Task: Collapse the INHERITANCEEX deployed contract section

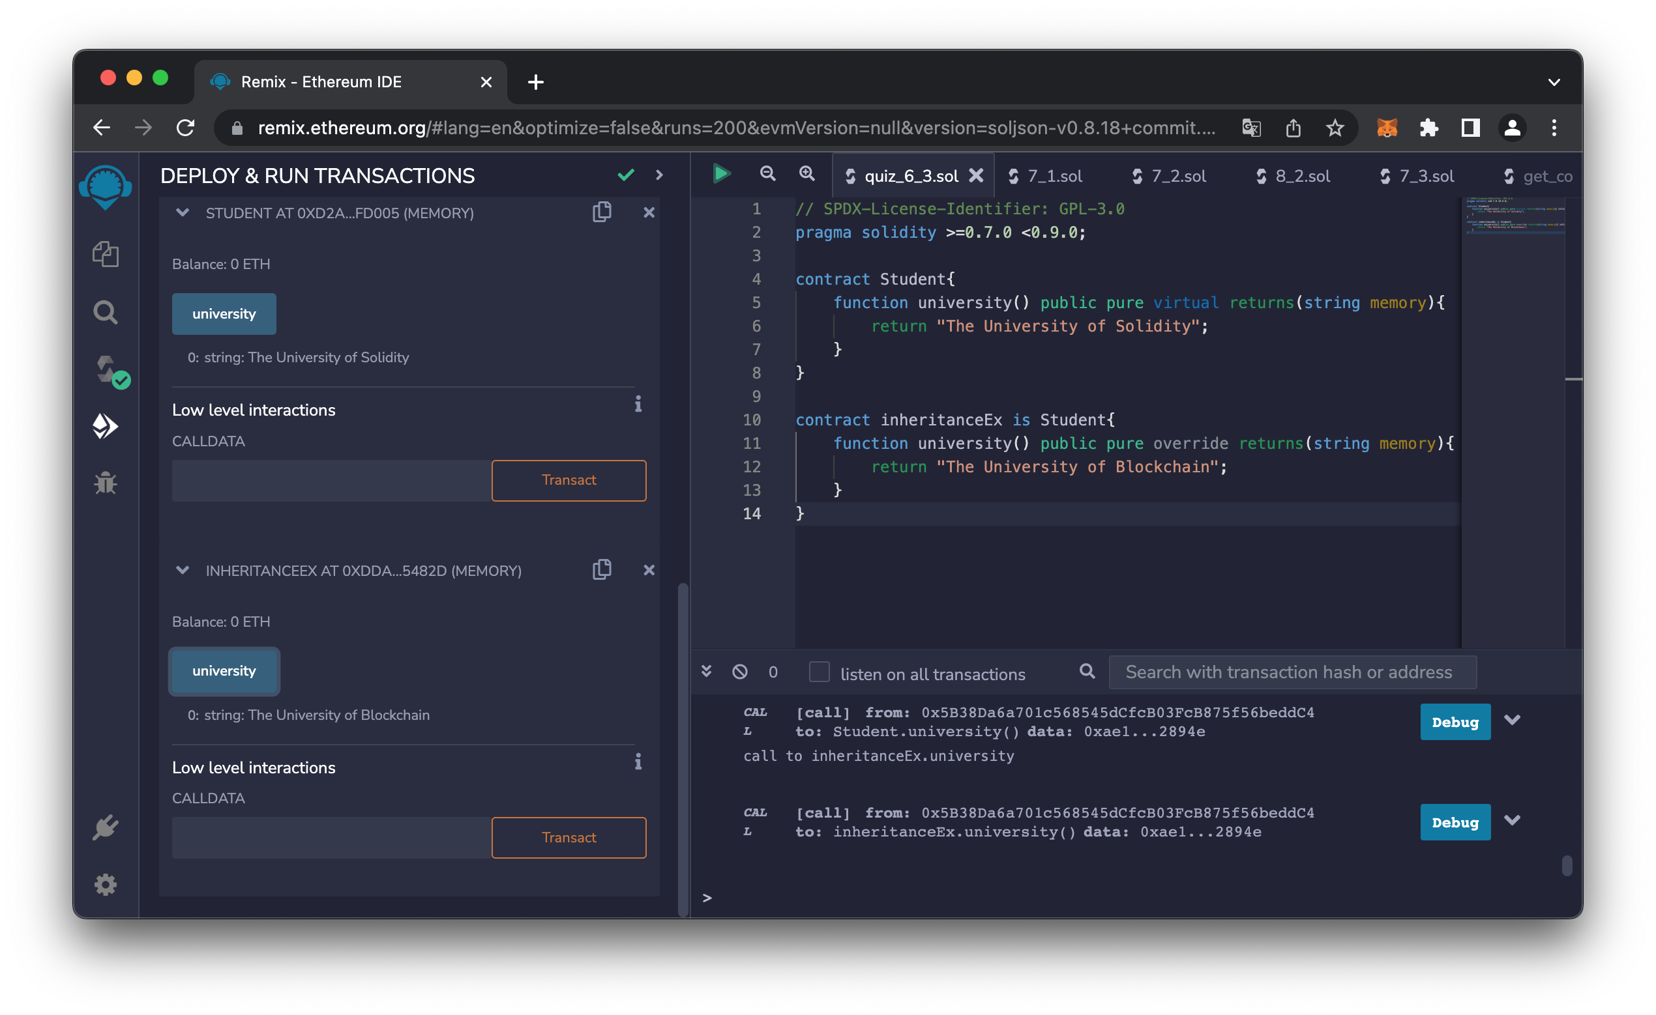Action: tap(182, 570)
